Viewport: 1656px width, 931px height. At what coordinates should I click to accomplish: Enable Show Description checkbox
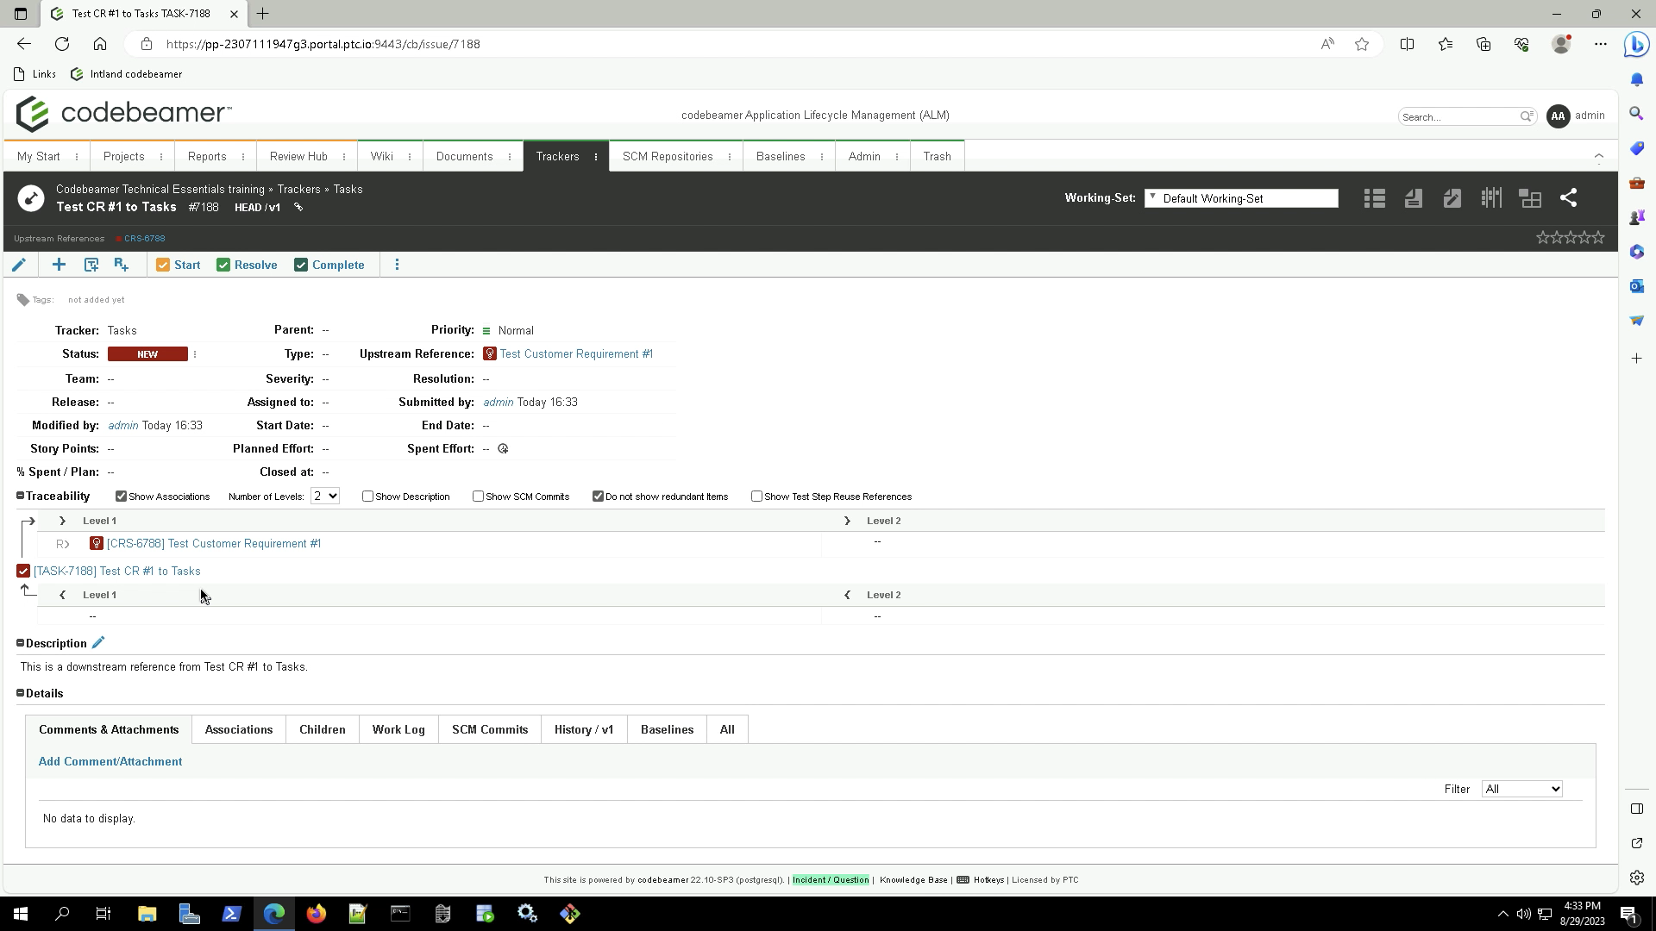point(367,497)
